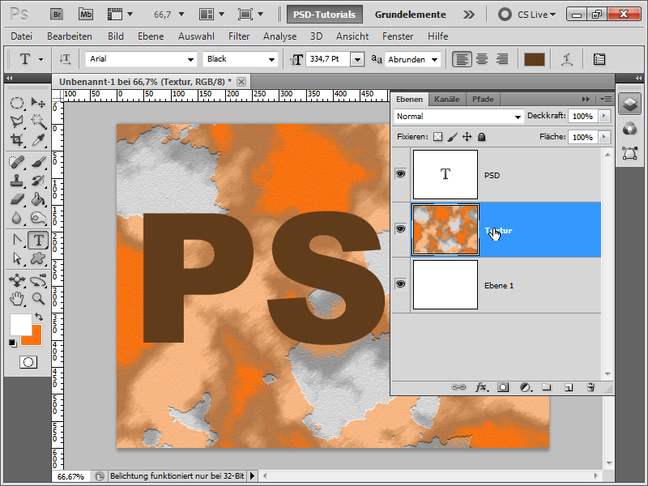Create a new layer icon
This screenshot has width=648, height=486.
pos(569,387)
